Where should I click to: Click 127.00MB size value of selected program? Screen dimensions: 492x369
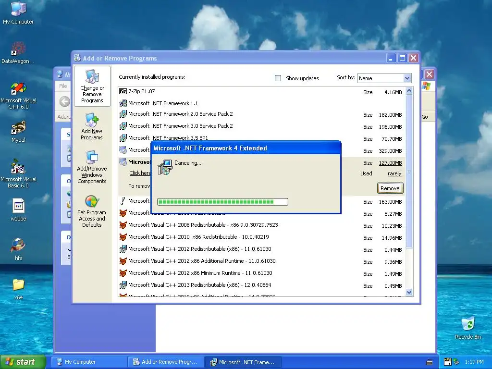click(390, 163)
